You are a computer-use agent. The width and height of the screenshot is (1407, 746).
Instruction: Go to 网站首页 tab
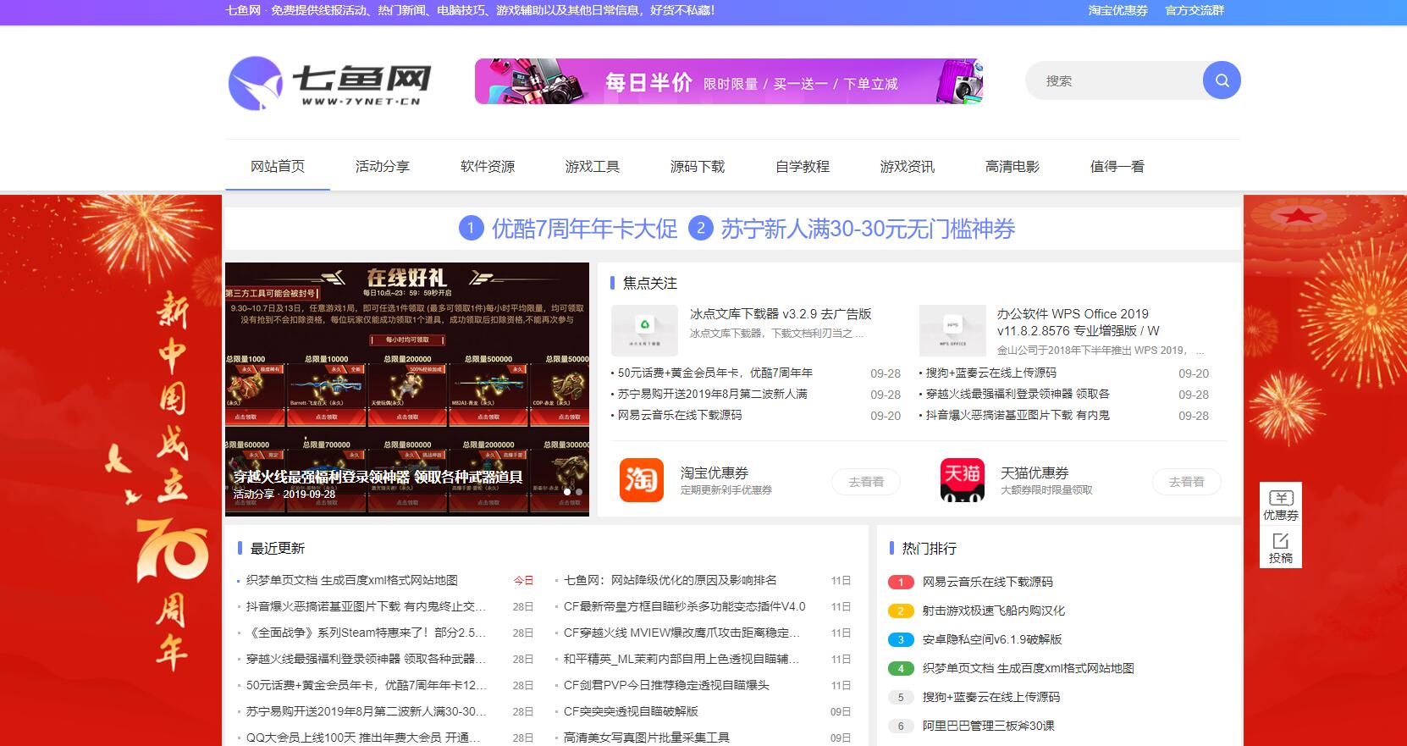278,166
